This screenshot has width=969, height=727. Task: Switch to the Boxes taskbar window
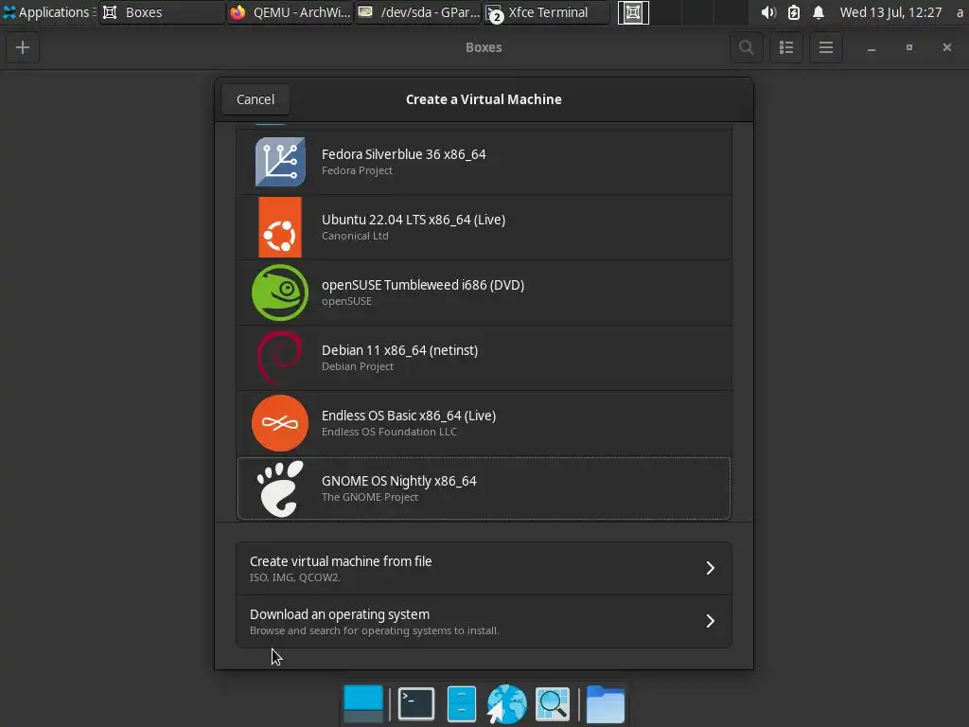coord(163,12)
